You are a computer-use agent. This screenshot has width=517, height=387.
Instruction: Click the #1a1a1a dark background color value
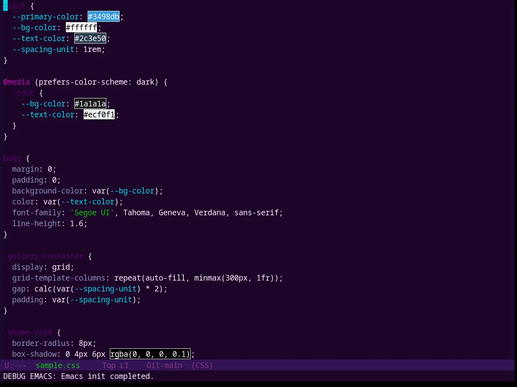coord(90,104)
